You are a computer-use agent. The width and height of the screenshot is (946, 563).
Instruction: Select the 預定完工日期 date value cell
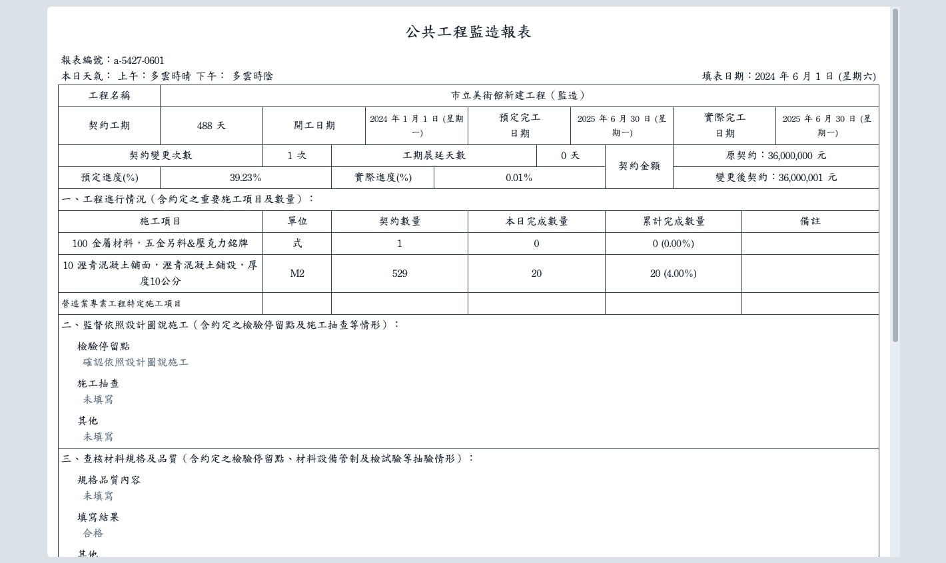coord(622,126)
